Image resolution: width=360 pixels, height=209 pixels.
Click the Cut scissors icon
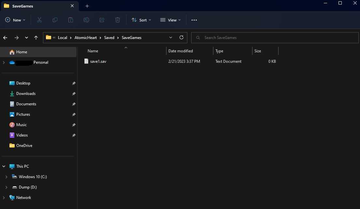point(39,20)
